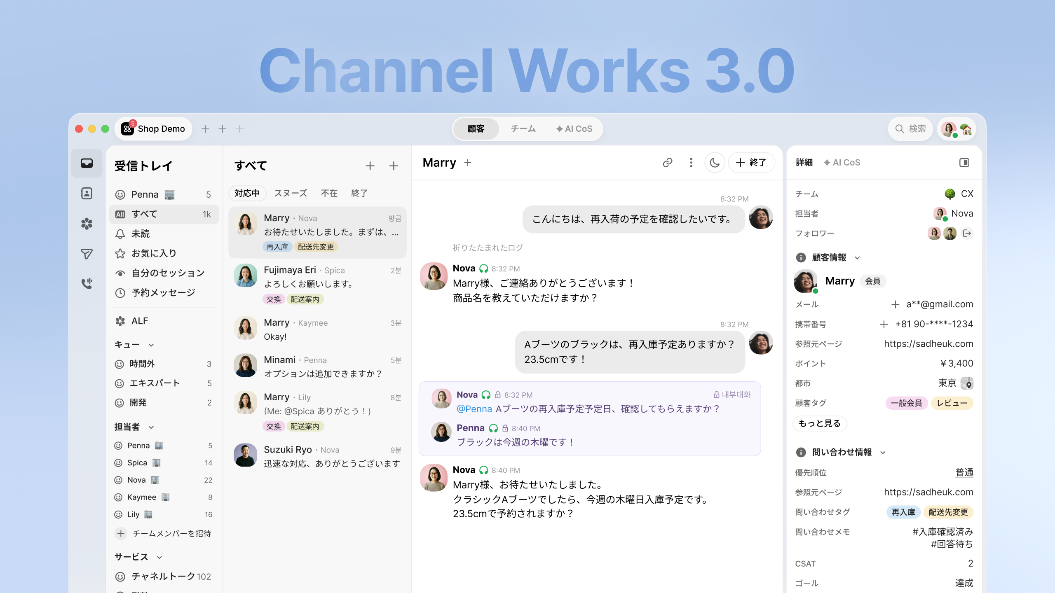Open the phone calls icon in the left rail

point(87,283)
